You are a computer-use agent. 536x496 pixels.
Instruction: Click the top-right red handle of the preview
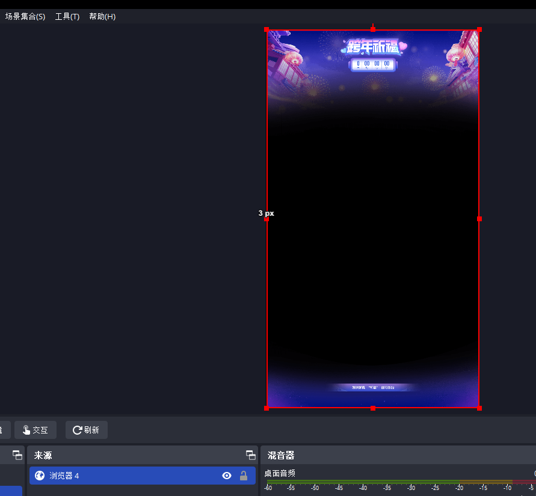point(479,29)
